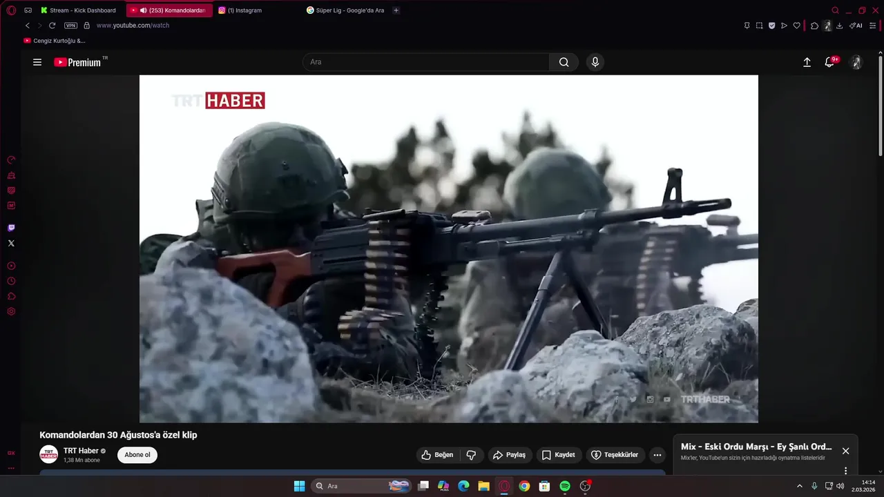Open Twitch in Opera sidebar
884x497 pixels.
pyautogui.click(x=11, y=228)
